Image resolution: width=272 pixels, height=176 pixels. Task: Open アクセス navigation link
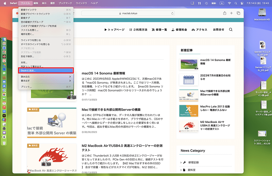(200, 30)
